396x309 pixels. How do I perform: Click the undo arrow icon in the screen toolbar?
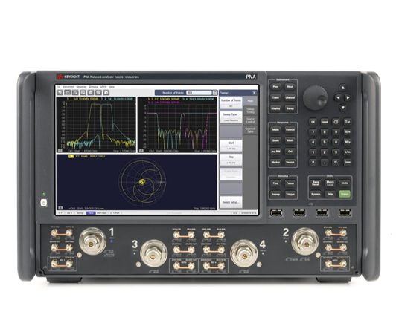pos(60,93)
